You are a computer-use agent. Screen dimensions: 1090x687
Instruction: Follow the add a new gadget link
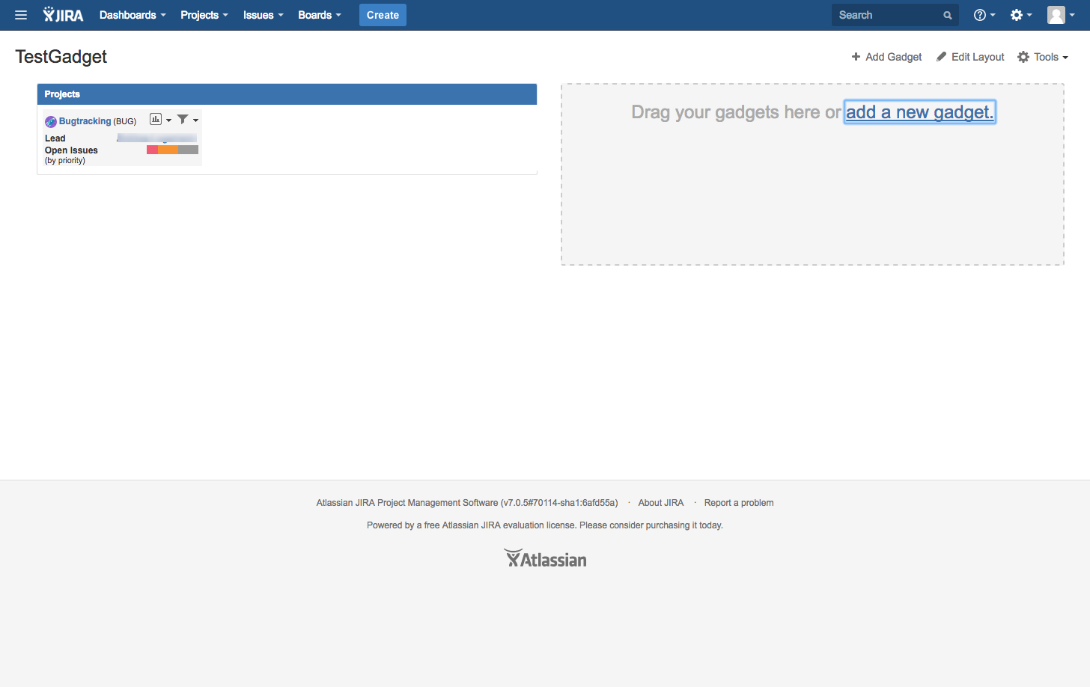(919, 112)
